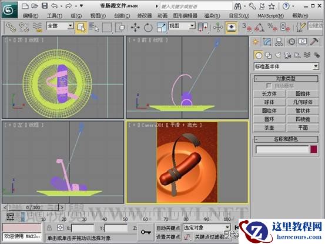Select the Unlink Selection tool
Screen dimensions: 325x244
point(24,27)
